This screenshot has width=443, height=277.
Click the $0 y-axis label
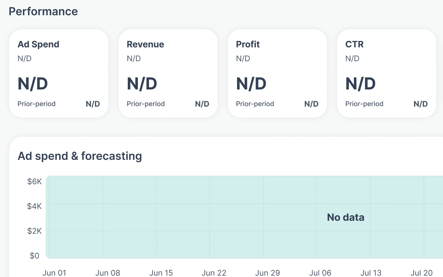35,256
